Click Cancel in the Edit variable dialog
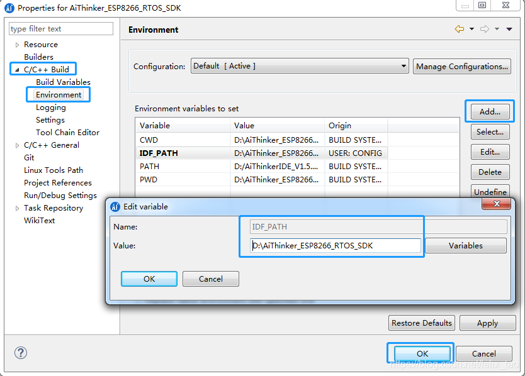Image resolution: width=525 pixels, height=376 pixels. [211, 279]
